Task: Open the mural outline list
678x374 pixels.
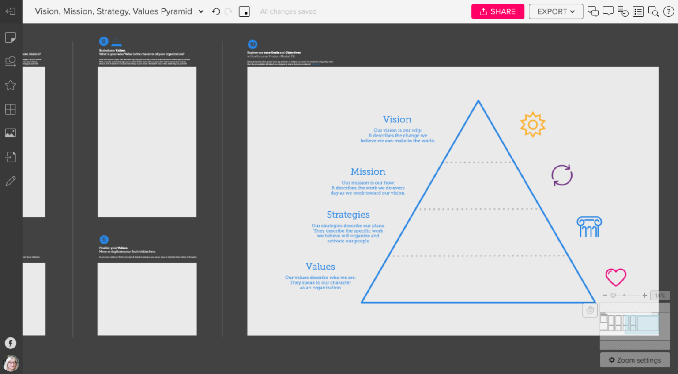Action: point(638,11)
